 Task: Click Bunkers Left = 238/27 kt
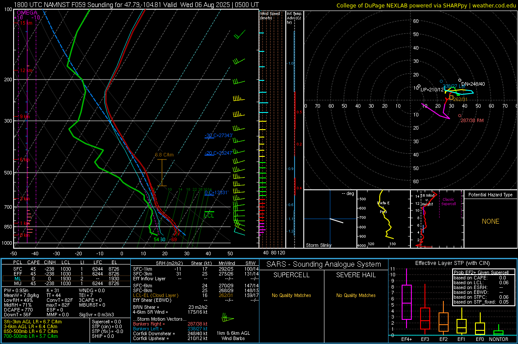pyautogui.click(x=170, y=329)
